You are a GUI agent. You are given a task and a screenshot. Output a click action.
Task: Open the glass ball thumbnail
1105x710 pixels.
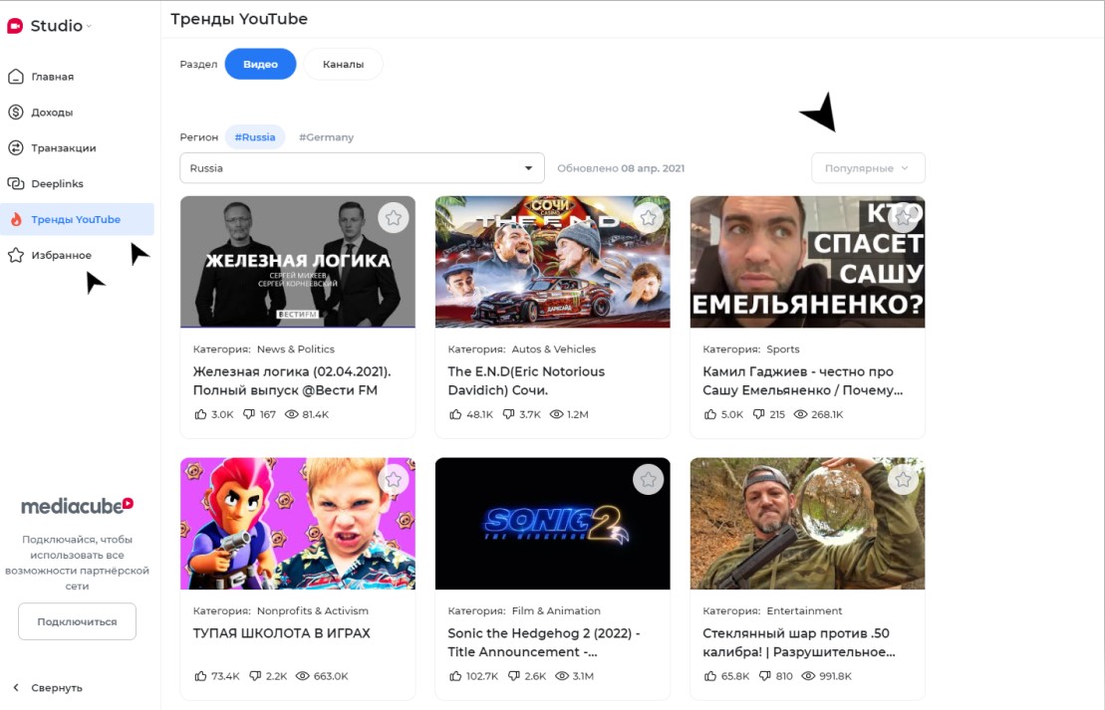(x=808, y=524)
